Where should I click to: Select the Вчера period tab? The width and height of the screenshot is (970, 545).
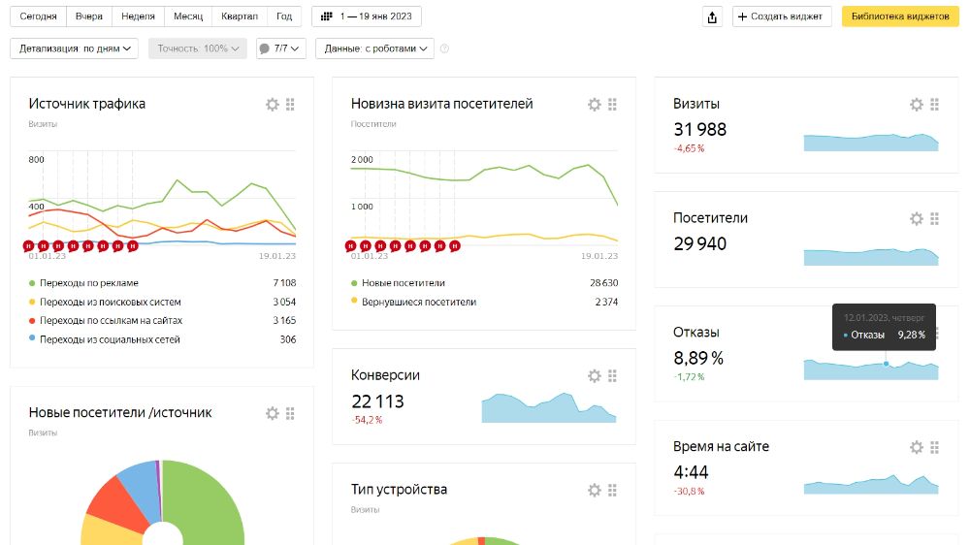[89, 16]
